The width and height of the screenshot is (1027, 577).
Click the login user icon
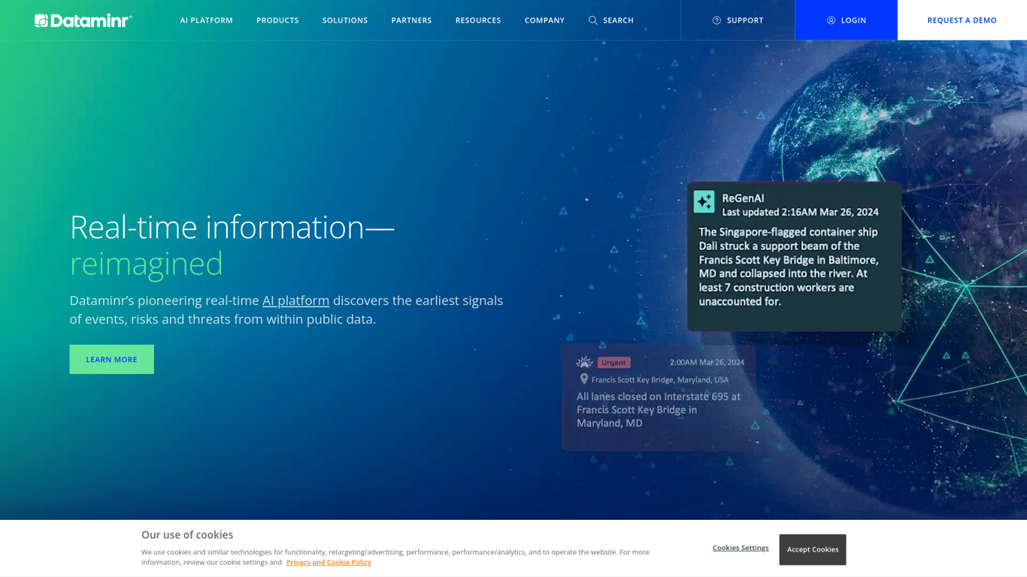click(x=831, y=20)
